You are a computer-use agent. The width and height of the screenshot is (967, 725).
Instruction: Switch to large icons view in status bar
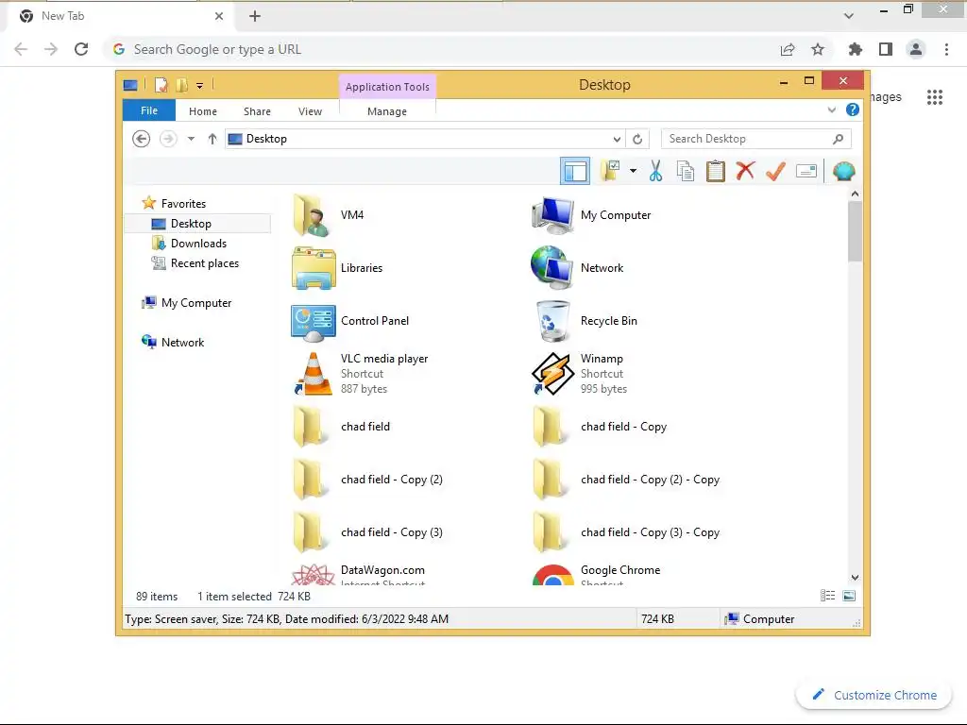849,596
